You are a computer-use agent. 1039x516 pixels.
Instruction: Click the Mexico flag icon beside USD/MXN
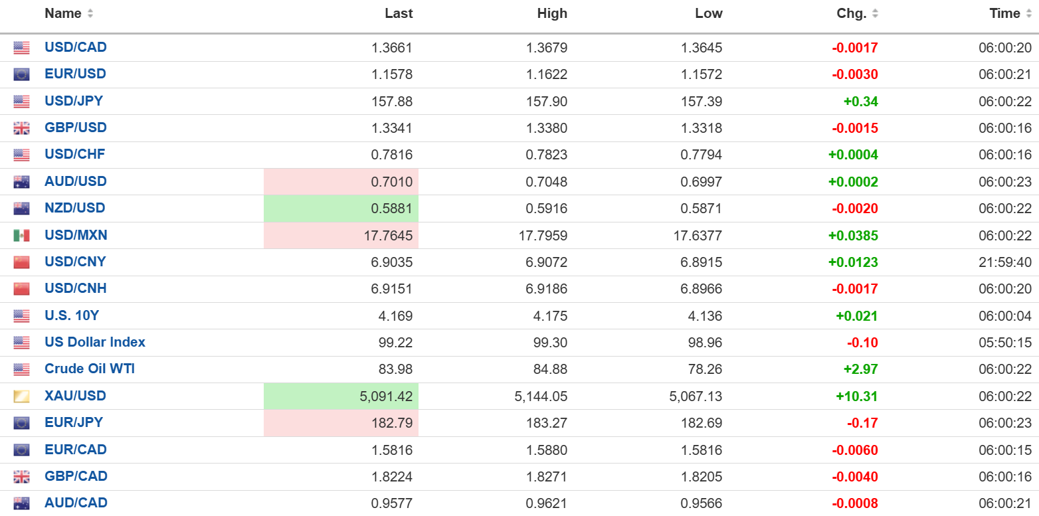coord(21,236)
